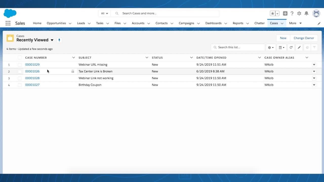Viewport: 324px width, 182px height.
Task: Go to the Home tab
Action: point(37,23)
